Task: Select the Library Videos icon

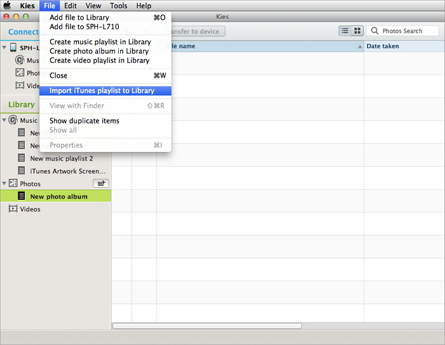Action: pyautogui.click(x=13, y=209)
